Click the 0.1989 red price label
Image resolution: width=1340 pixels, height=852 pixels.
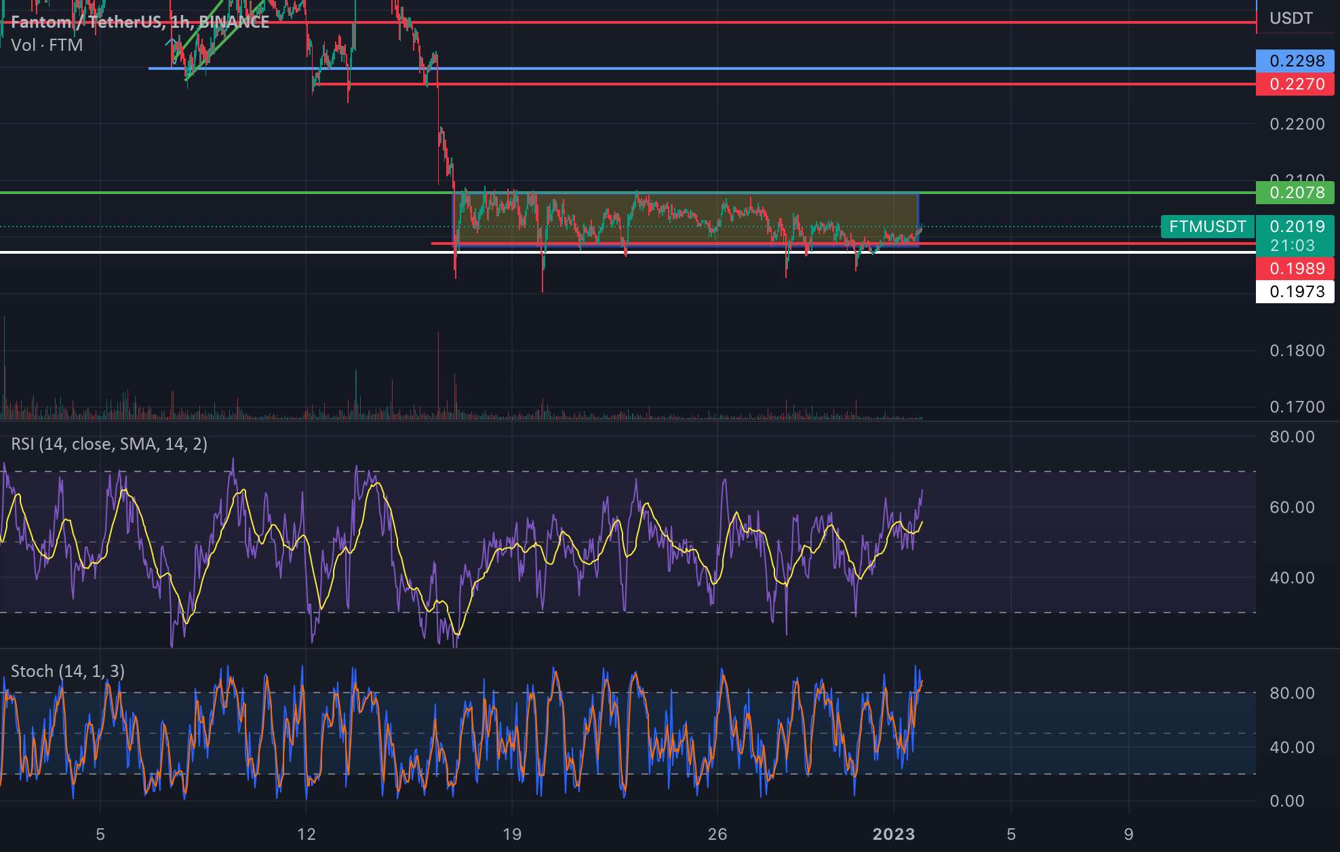click(1295, 269)
